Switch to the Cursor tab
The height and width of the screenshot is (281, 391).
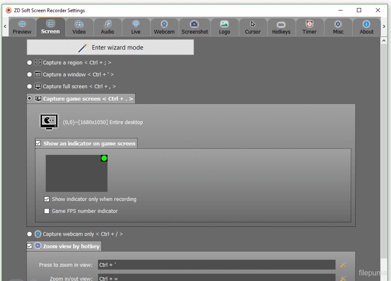point(253,27)
